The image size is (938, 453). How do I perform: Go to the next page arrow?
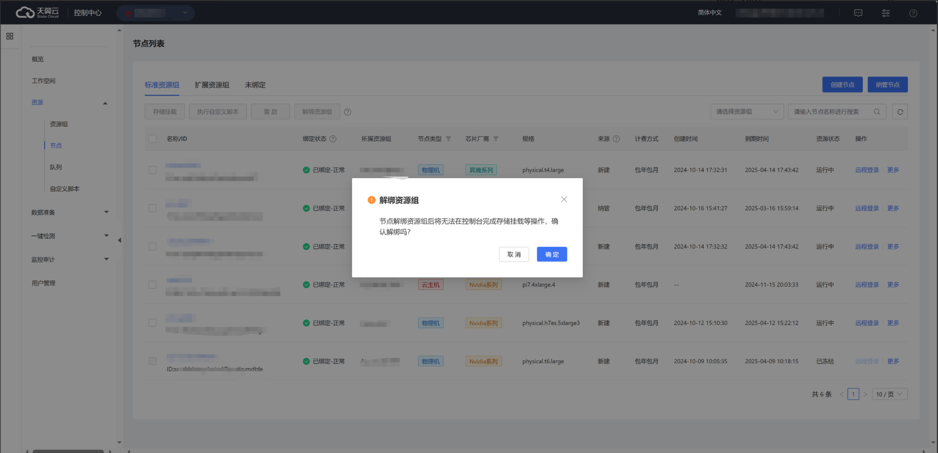[865, 394]
